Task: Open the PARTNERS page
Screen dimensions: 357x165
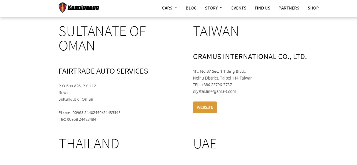Action: click(289, 8)
